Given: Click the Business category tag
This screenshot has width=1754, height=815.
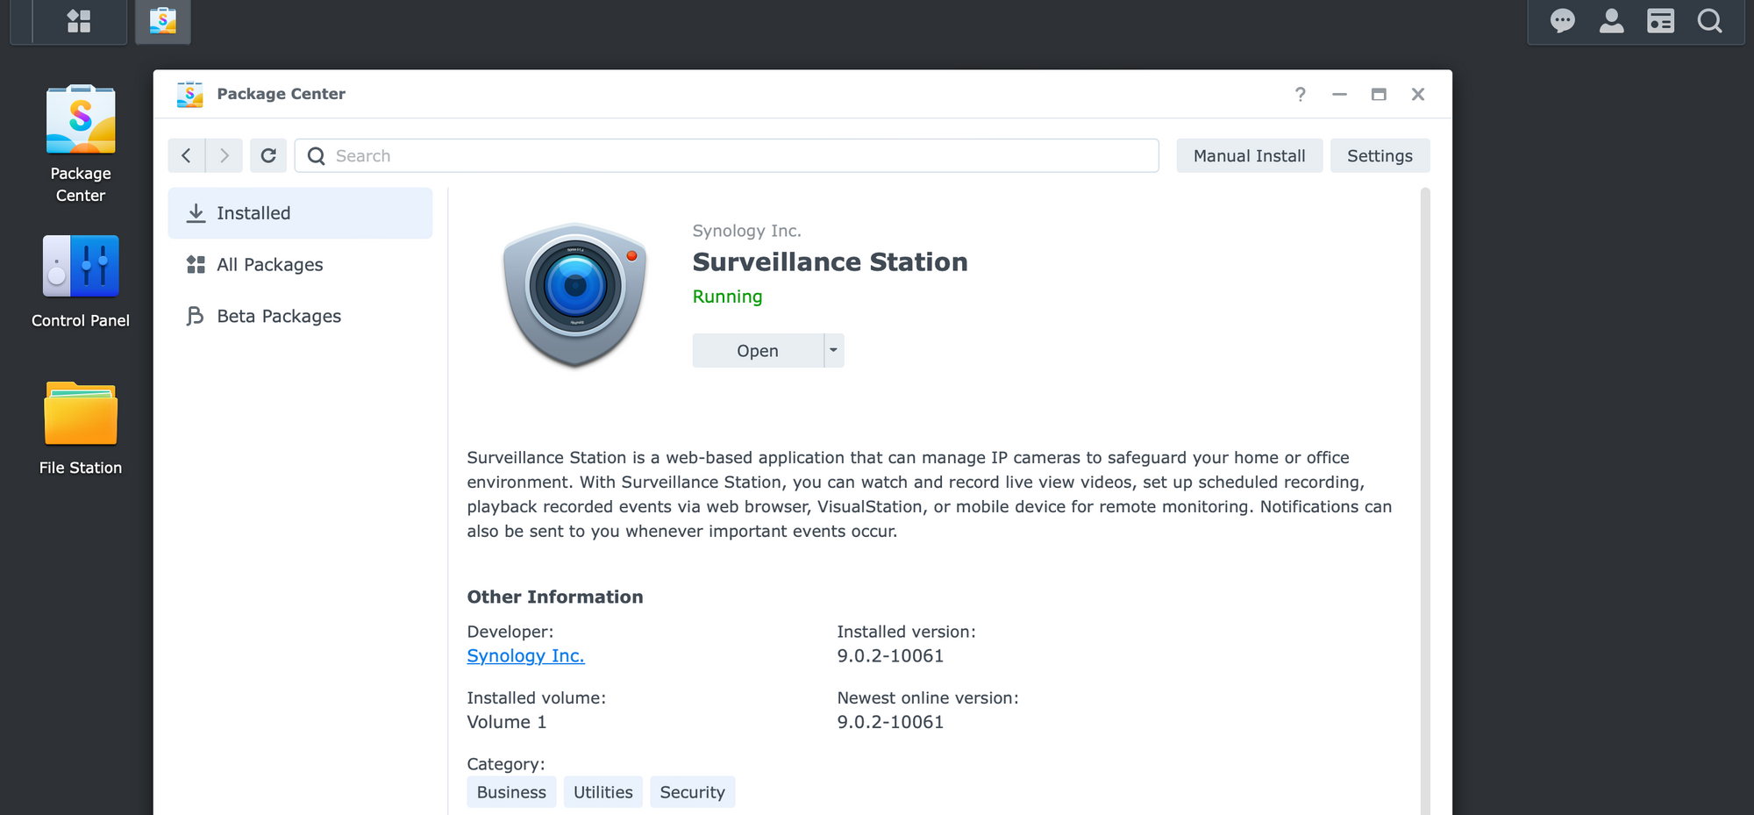Looking at the screenshot, I should pos(511,792).
